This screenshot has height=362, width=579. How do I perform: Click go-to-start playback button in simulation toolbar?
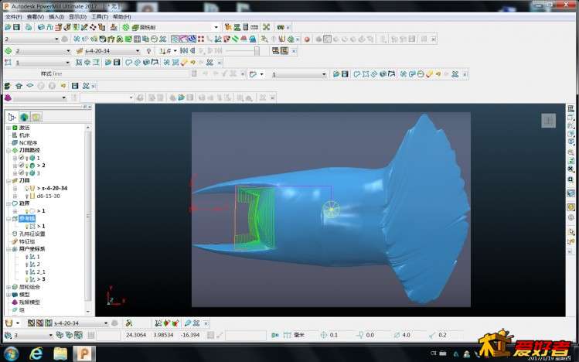click(x=183, y=50)
